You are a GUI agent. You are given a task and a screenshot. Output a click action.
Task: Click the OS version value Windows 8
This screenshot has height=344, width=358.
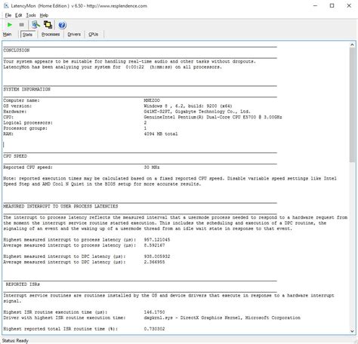(188, 106)
